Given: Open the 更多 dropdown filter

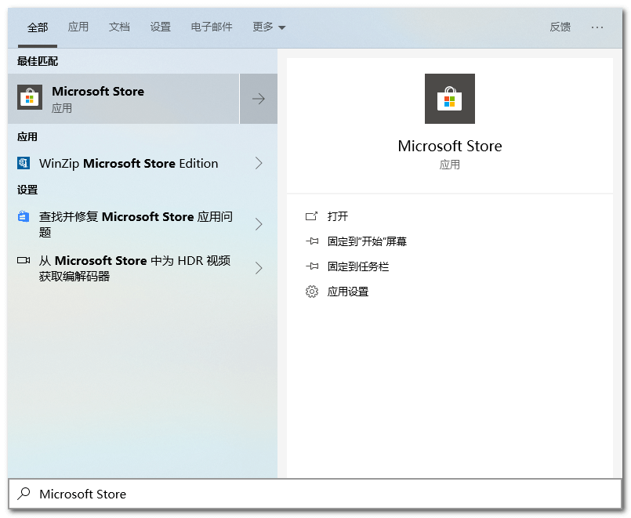Looking at the screenshot, I should (269, 27).
